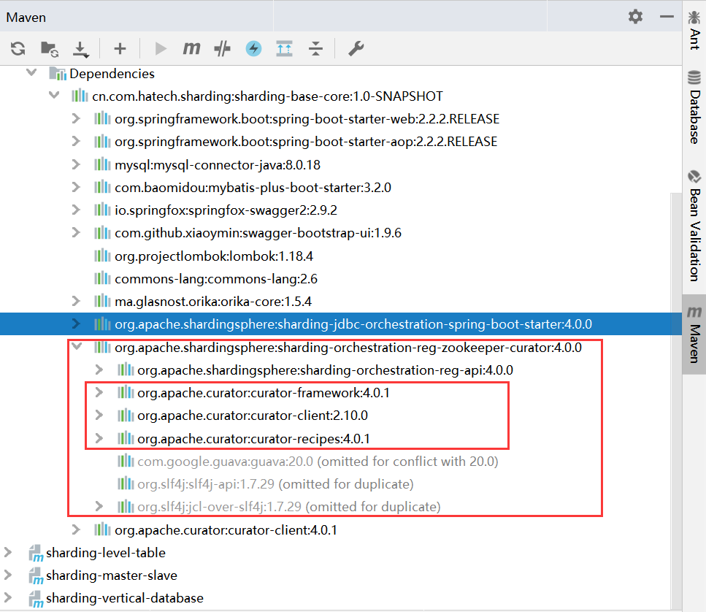Open the Database tool window tab
Viewport: 706px width, 612px height.
pos(694,107)
